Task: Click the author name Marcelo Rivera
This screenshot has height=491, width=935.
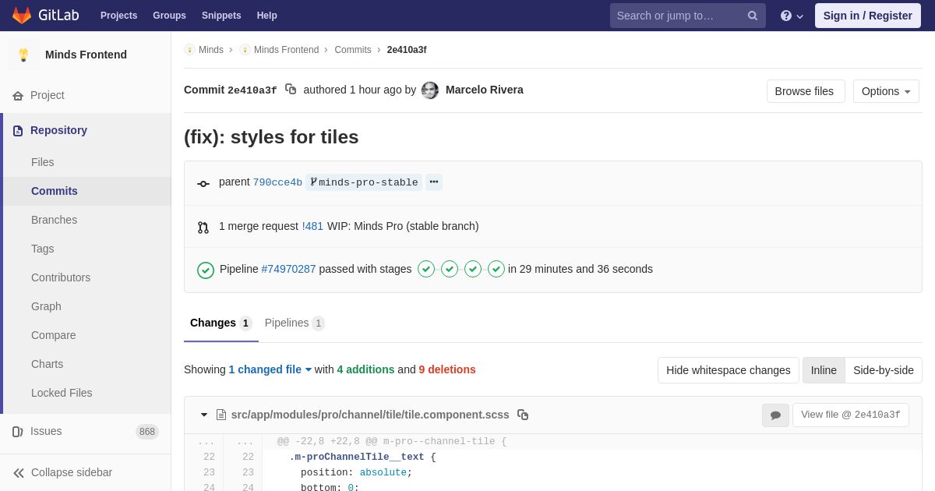Action: (485, 90)
